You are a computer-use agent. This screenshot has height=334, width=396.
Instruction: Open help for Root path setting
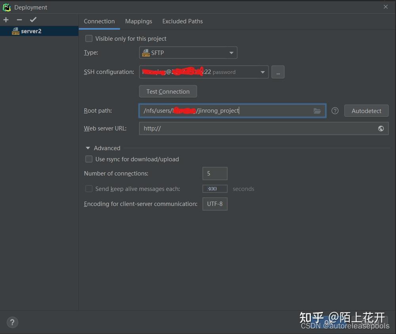pyautogui.click(x=335, y=111)
